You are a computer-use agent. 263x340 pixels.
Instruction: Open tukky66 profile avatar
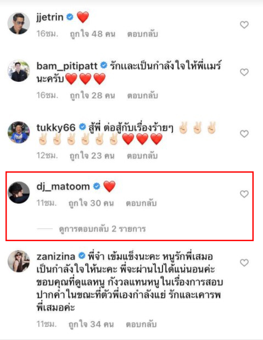point(19,132)
